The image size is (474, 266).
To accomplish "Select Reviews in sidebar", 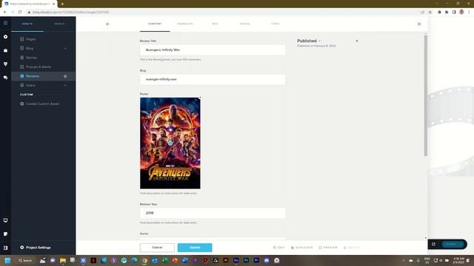I will (43, 76).
